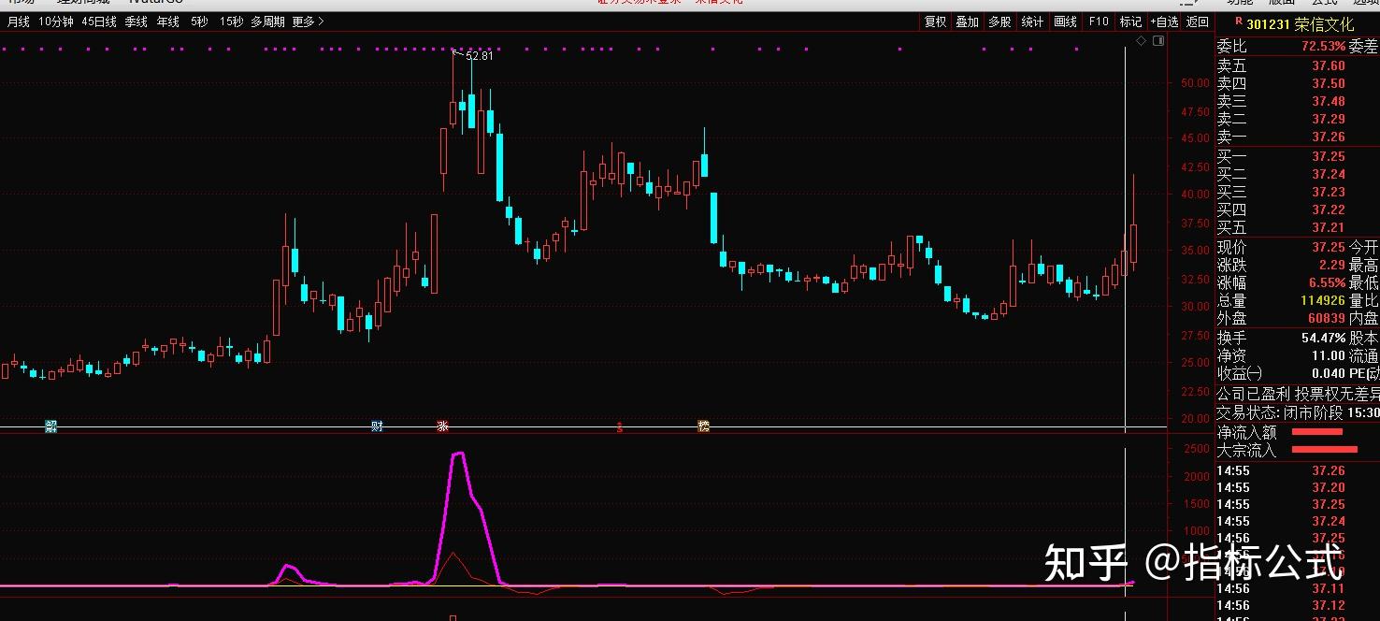Expand the 更多 periods menu
The width and height of the screenshot is (1380, 621).
308,22
